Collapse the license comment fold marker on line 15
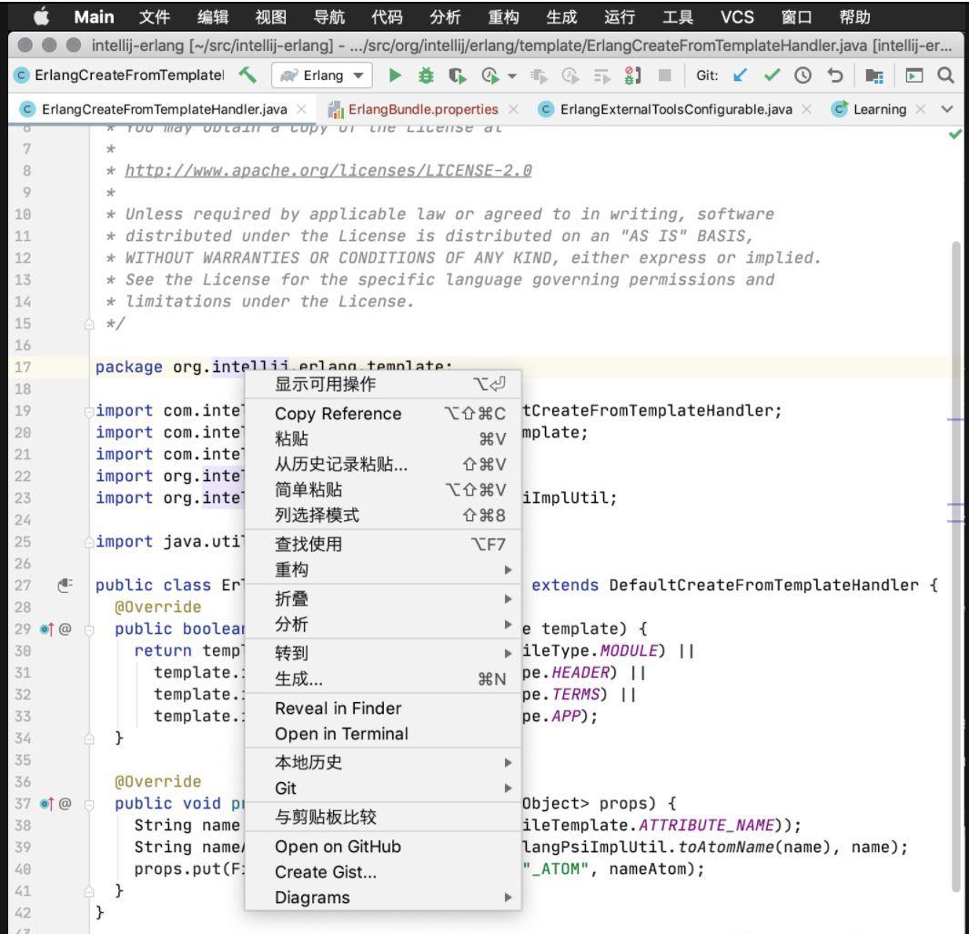 (89, 325)
